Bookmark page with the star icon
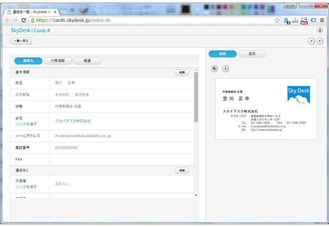This screenshot has height=227, width=329. tap(277, 21)
